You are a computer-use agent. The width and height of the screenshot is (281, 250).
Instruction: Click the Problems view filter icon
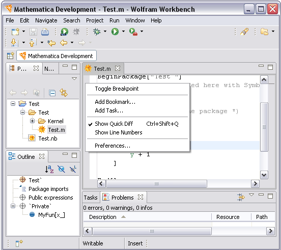241,197
